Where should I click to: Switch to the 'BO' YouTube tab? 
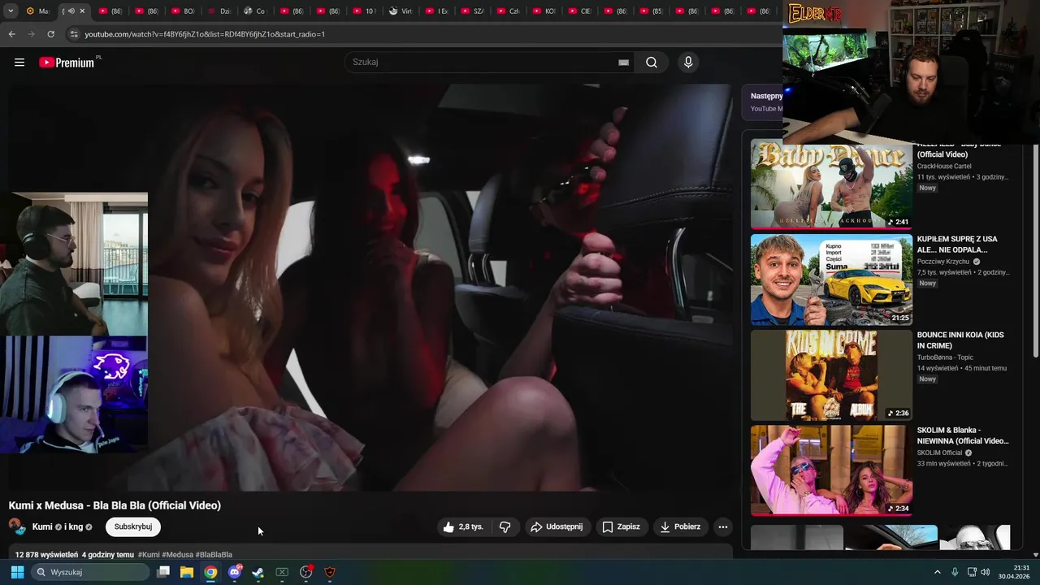(x=184, y=11)
